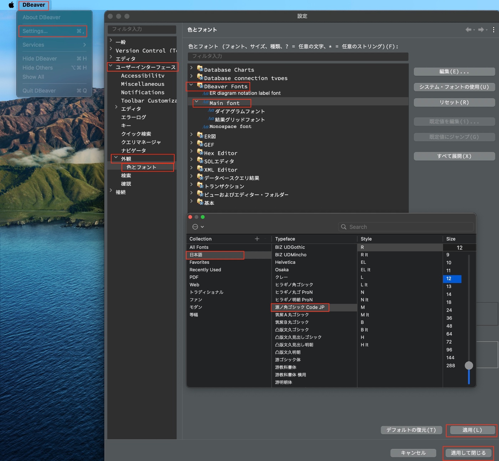Click the Database connection types folder icon
The width and height of the screenshot is (499, 461).
[200, 77]
